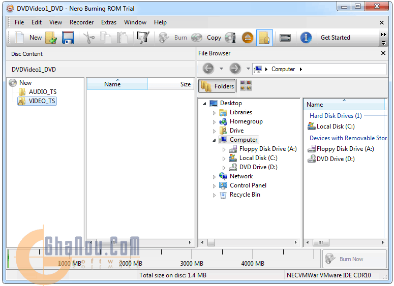This screenshot has height=286, width=394.
Task: Select Network in the folder tree
Action: 241,176
